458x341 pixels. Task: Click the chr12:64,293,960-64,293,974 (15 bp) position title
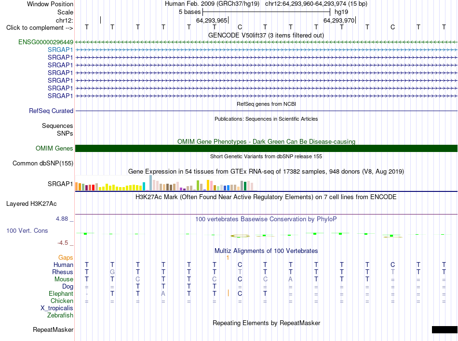(316, 4)
